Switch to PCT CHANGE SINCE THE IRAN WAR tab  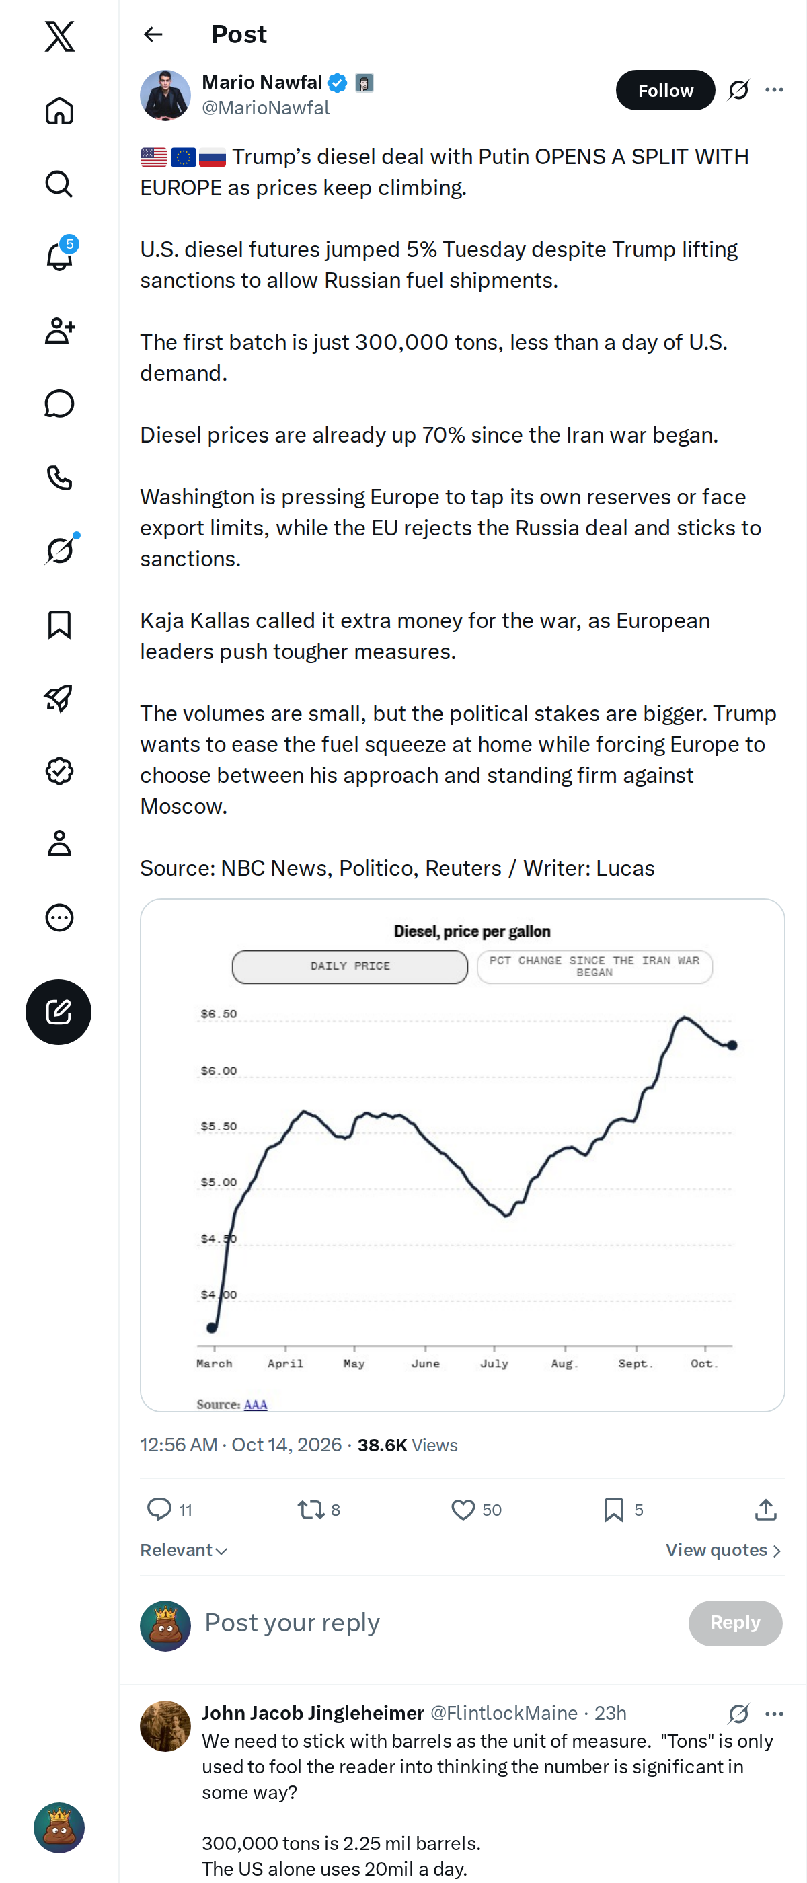pos(594,966)
